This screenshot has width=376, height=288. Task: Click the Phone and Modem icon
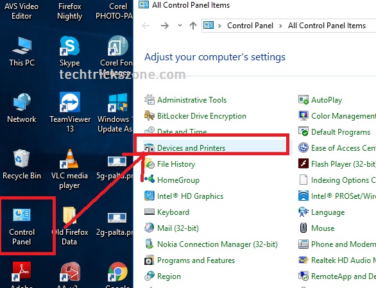[x=303, y=244]
